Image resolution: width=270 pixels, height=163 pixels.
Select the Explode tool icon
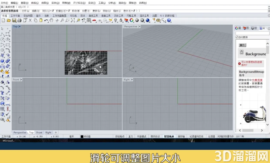(8, 72)
